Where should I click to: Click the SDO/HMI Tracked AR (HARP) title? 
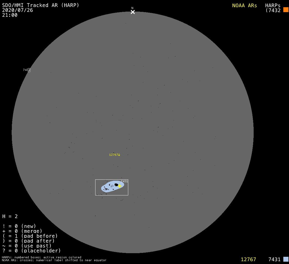click(x=41, y=5)
